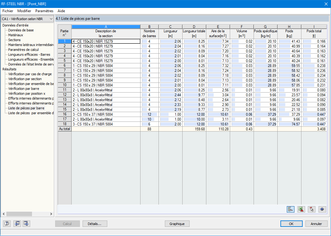Click the Calcul button

pyautogui.click(x=67, y=224)
